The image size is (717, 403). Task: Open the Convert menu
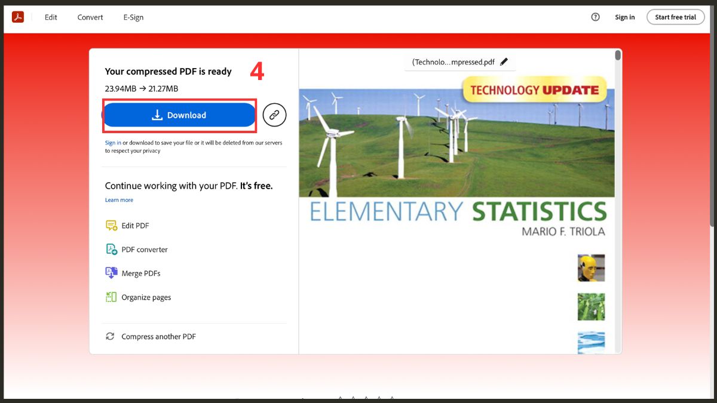pyautogui.click(x=90, y=17)
